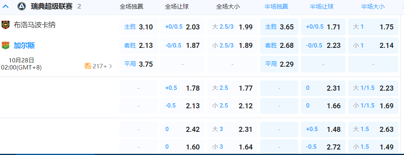
Task: Choose 大 2.5/3 at 1.99
Action: coord(232,27)
